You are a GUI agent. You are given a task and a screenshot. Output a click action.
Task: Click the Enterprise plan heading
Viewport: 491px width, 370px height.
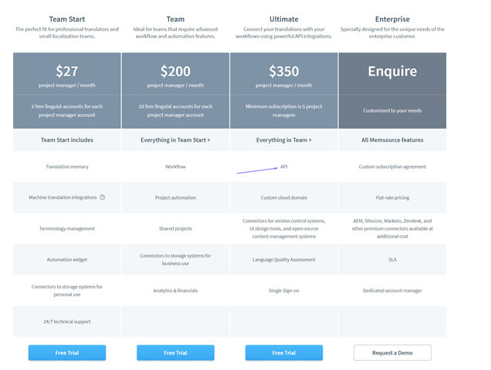click(x=392, y=19)
